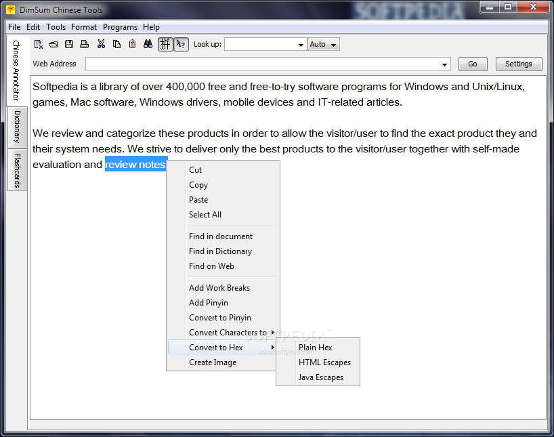This screenshot has width=554, height=437.
Task: Expand the Web Address history dropdown arrow
Action: 444,64
